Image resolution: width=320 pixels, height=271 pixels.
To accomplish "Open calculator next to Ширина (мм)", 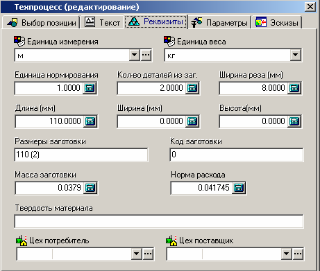I will coord(192,121).
